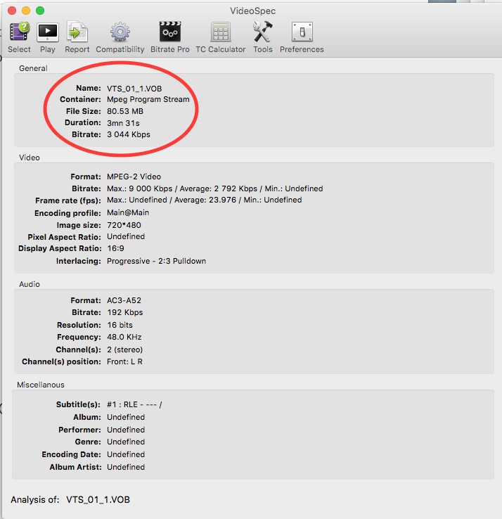This screenshot has height=519, width=502.
Task: Click the Pixel Aspect Ratio Undefined value
Action: tap(126, 237)
